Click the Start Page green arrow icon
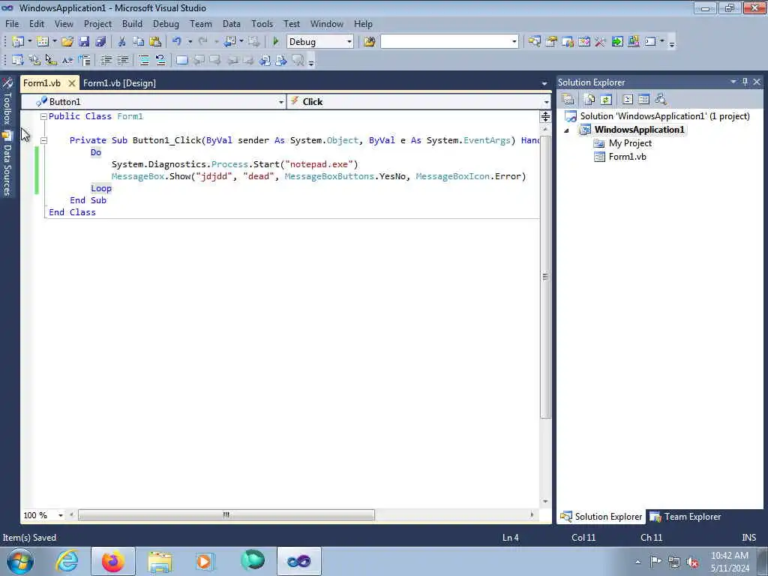Screen dimensions: 768x576 coord(617,42)
